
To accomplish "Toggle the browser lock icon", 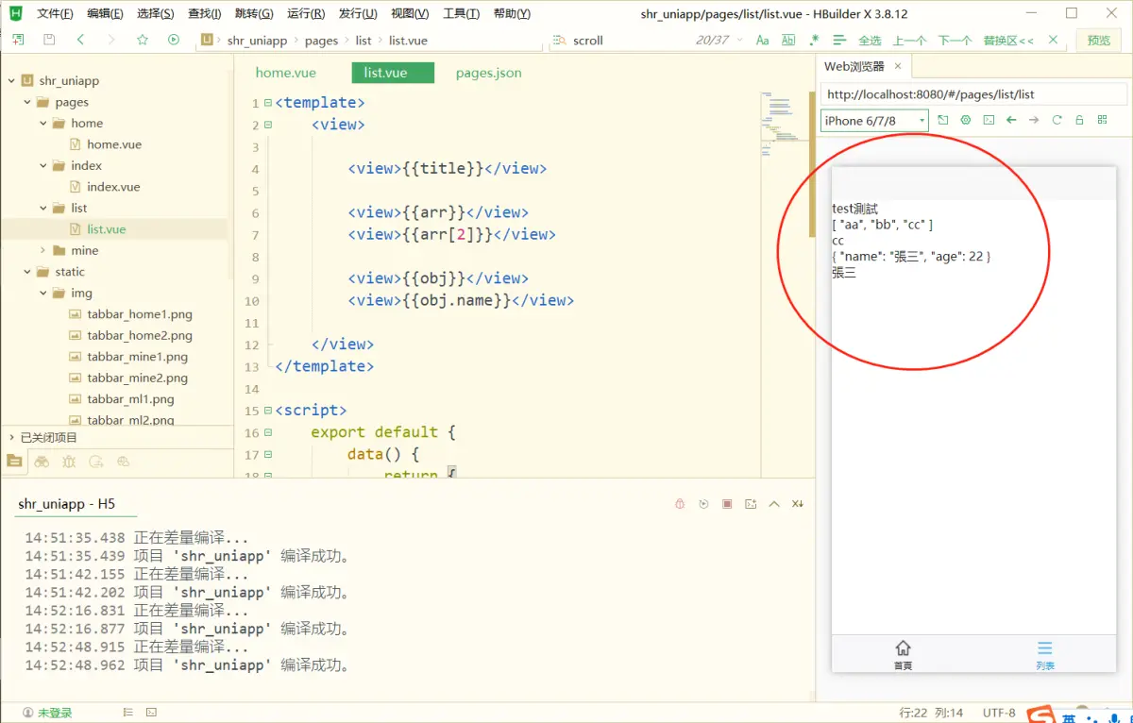I will click(1079, 120).
